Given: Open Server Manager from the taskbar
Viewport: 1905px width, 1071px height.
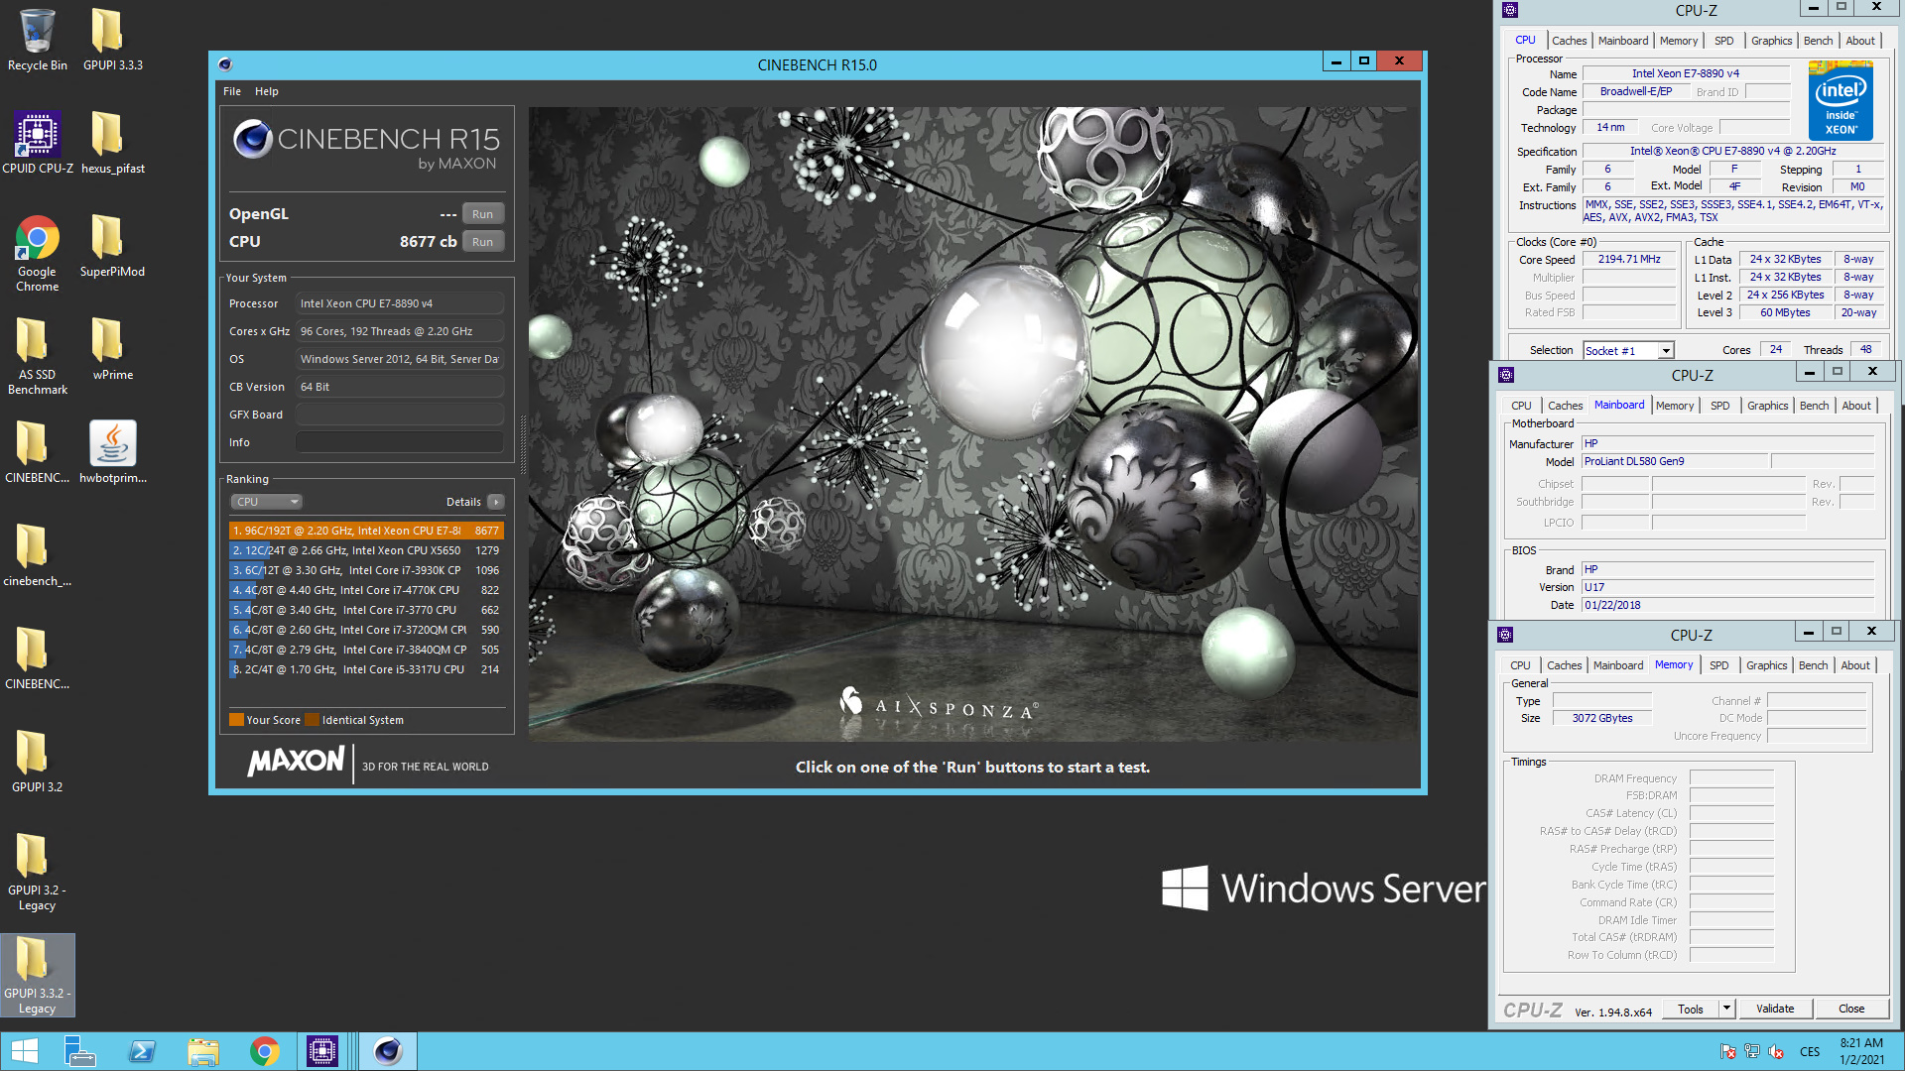Looking at the screenshot, I should point(79,1051).
